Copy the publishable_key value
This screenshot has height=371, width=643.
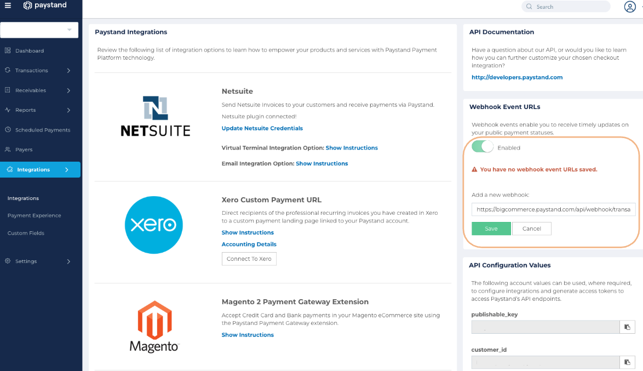click(627, 327)
